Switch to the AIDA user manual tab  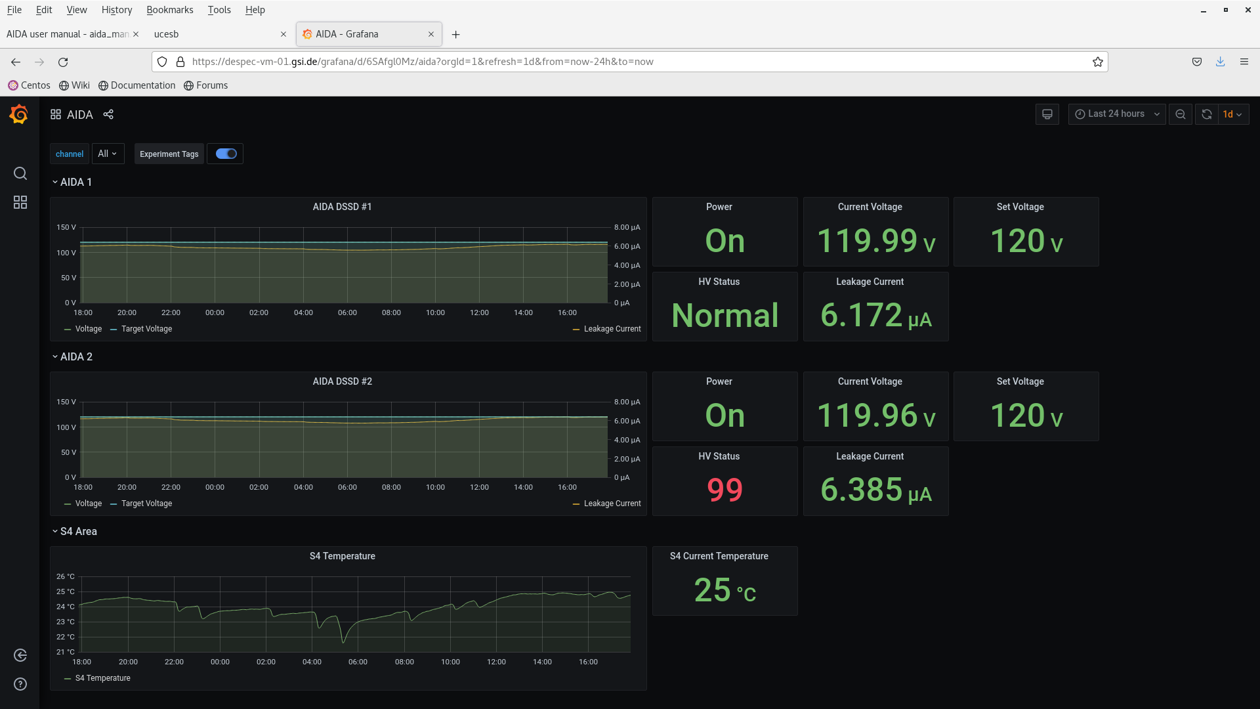tap(72, 34)
